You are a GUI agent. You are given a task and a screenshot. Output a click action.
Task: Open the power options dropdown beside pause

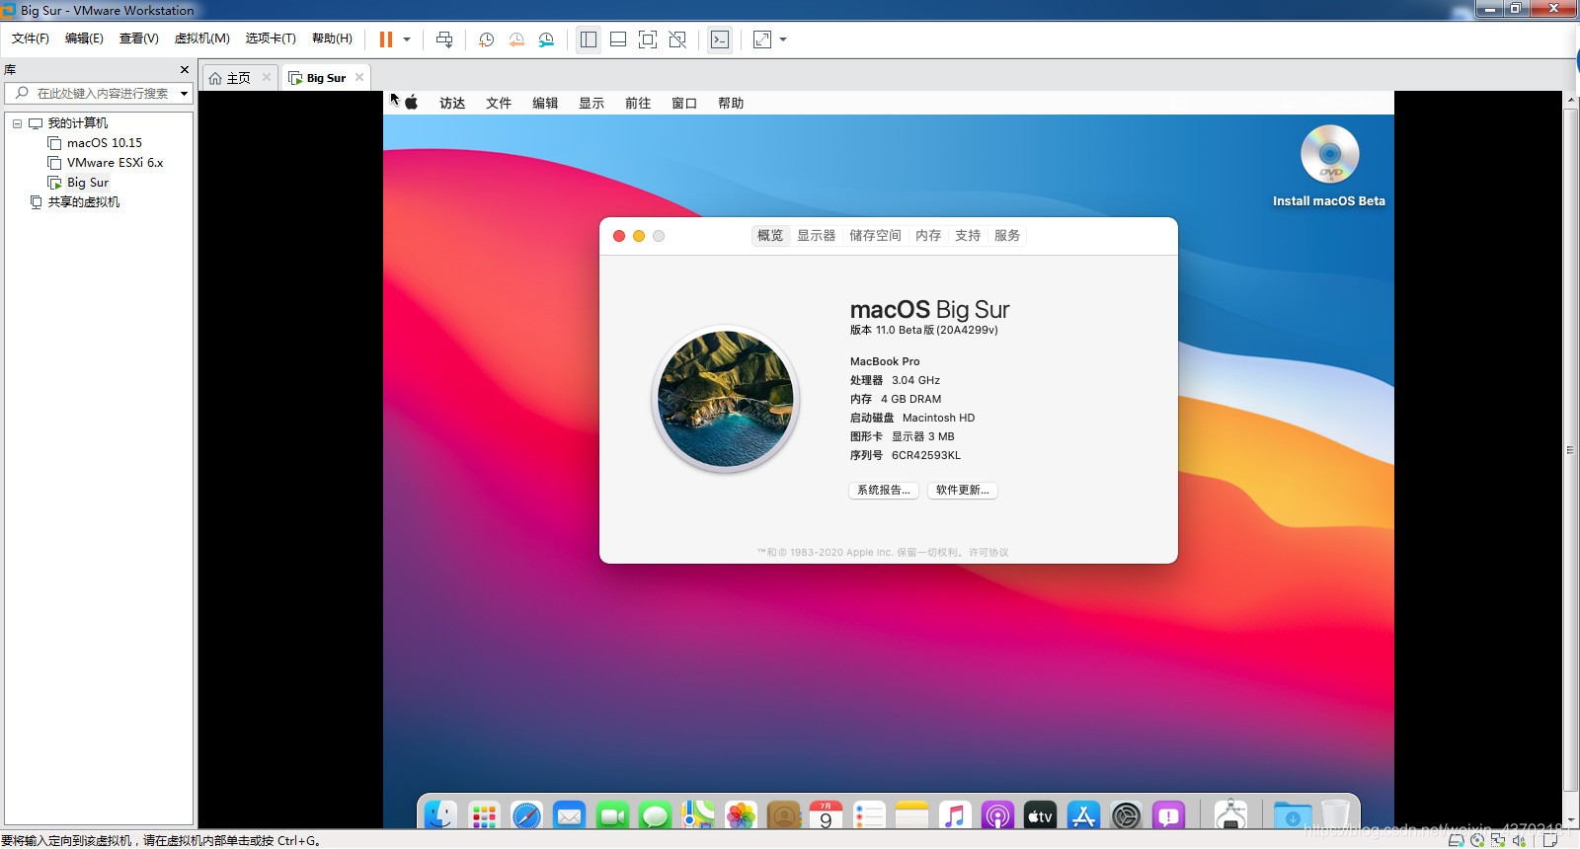(x=407, y=39)
